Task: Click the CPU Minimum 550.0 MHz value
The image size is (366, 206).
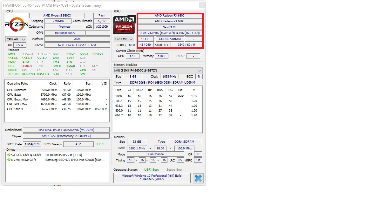Action: 49,90
